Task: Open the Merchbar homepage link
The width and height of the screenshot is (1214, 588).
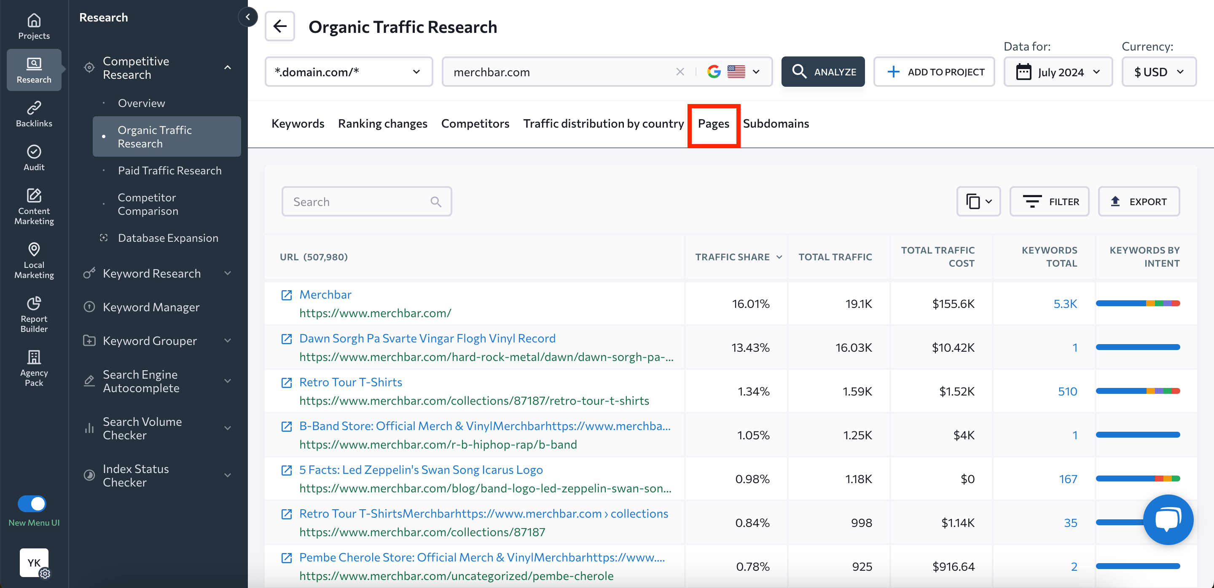Action: [x=325, y=294]
